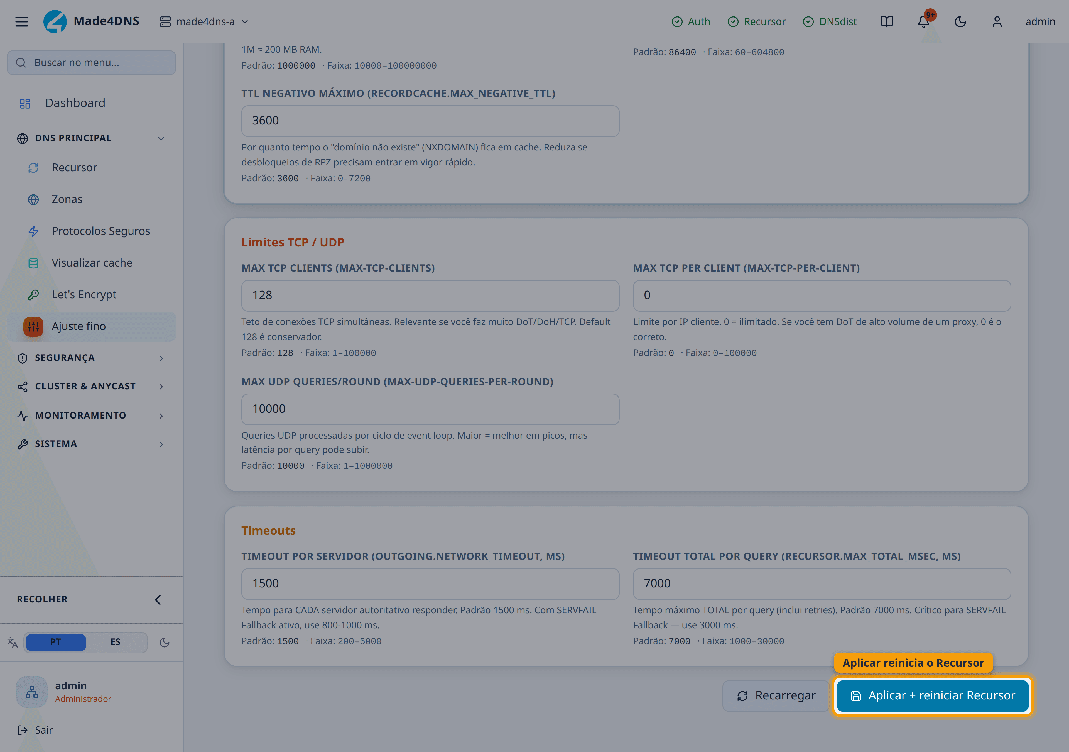The height and width of the screenshot is (752, 1069).
Task: Click the DNSdist status check icon
Action: click(x=808, y=22)
